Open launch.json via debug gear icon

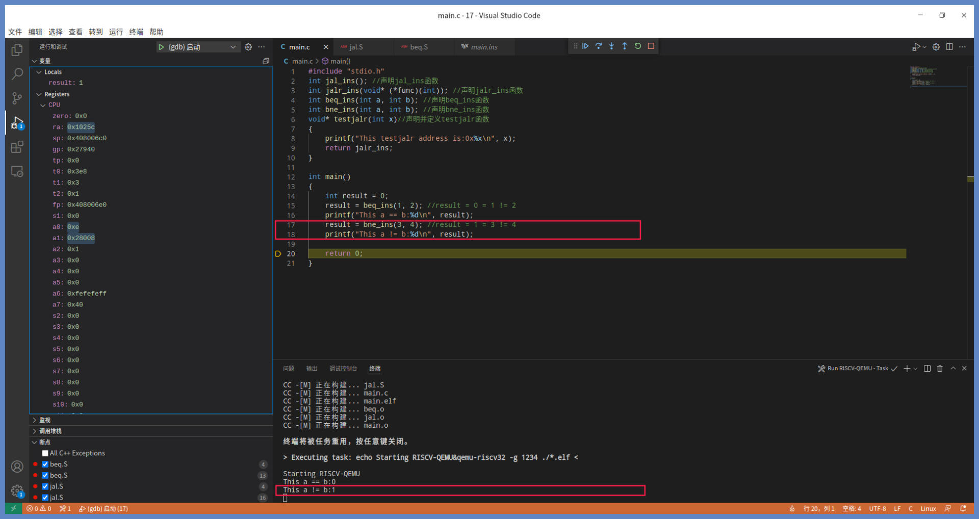[x=248, y=47]
